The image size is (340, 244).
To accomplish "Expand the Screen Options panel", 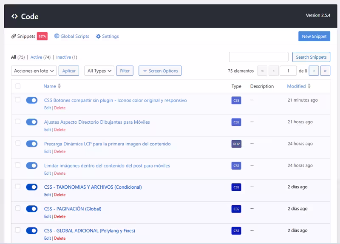I will point(160,71).
